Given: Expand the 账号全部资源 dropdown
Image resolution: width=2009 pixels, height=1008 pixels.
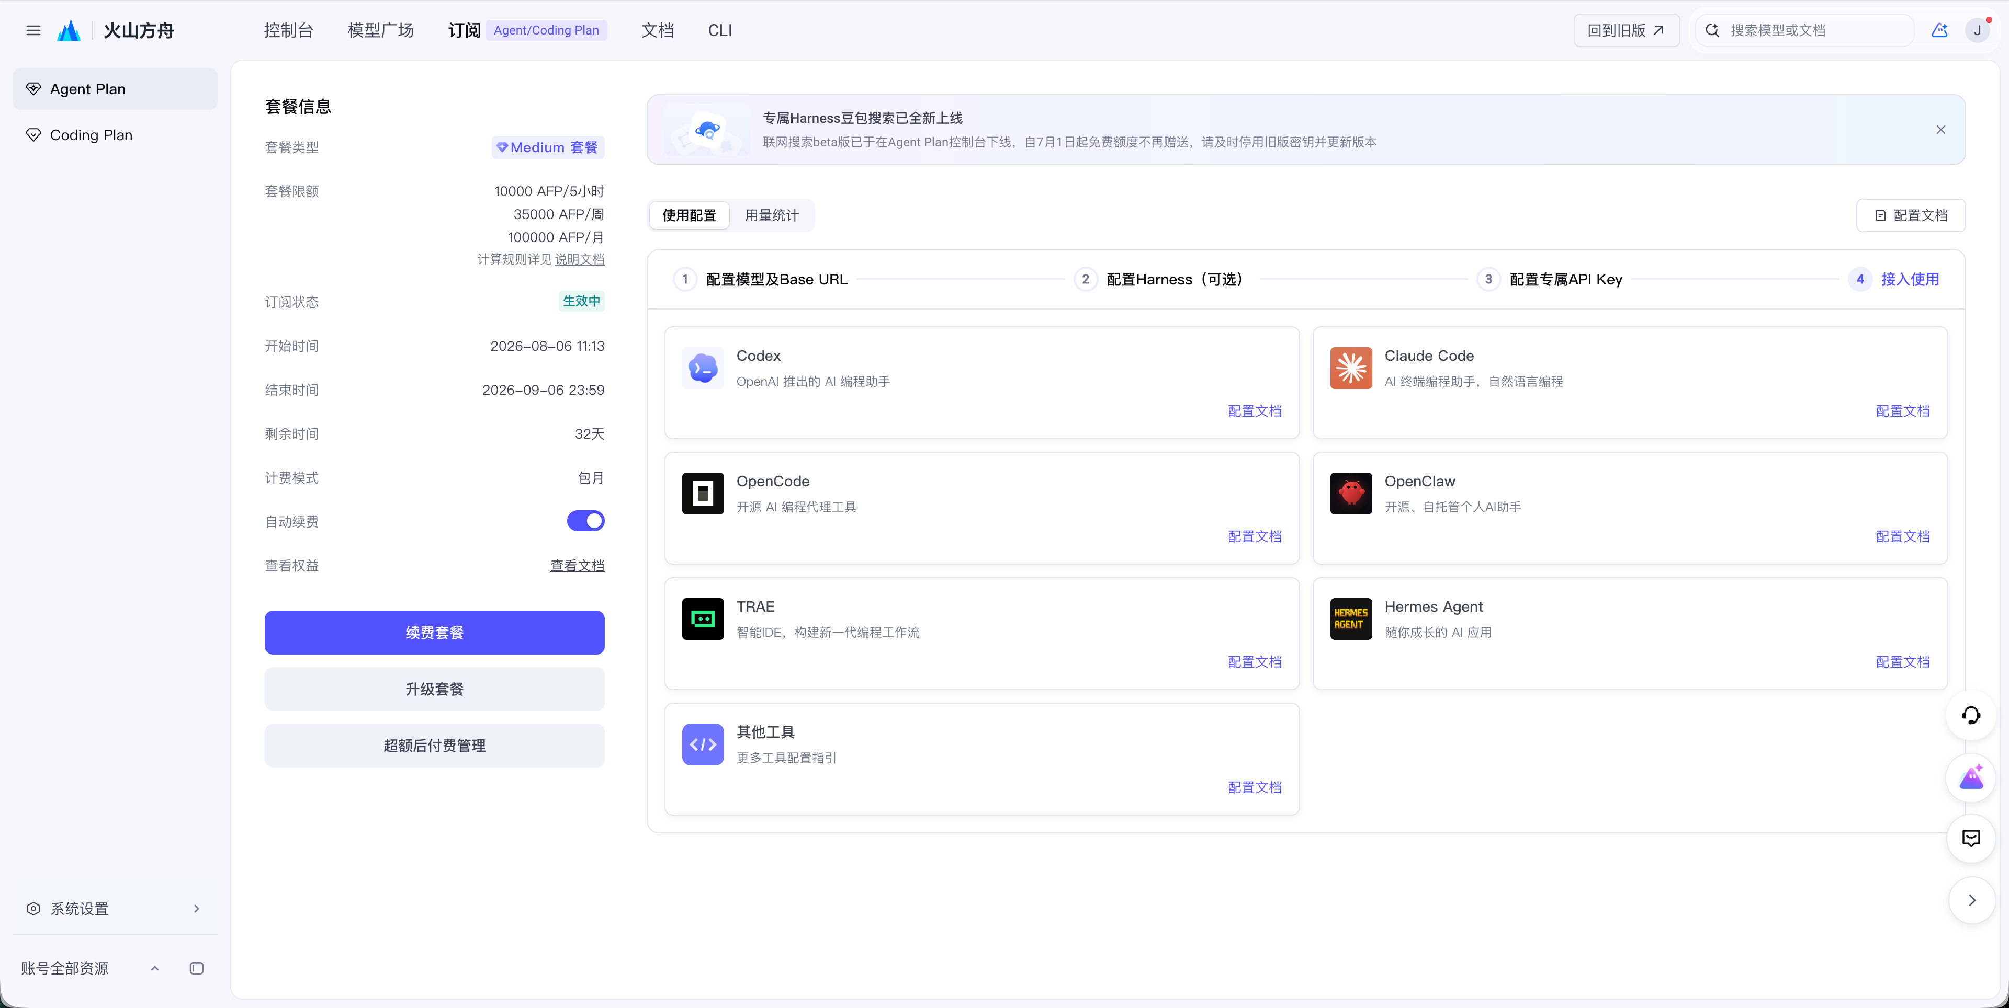Looking at the screenshot, I should (154, 968).
